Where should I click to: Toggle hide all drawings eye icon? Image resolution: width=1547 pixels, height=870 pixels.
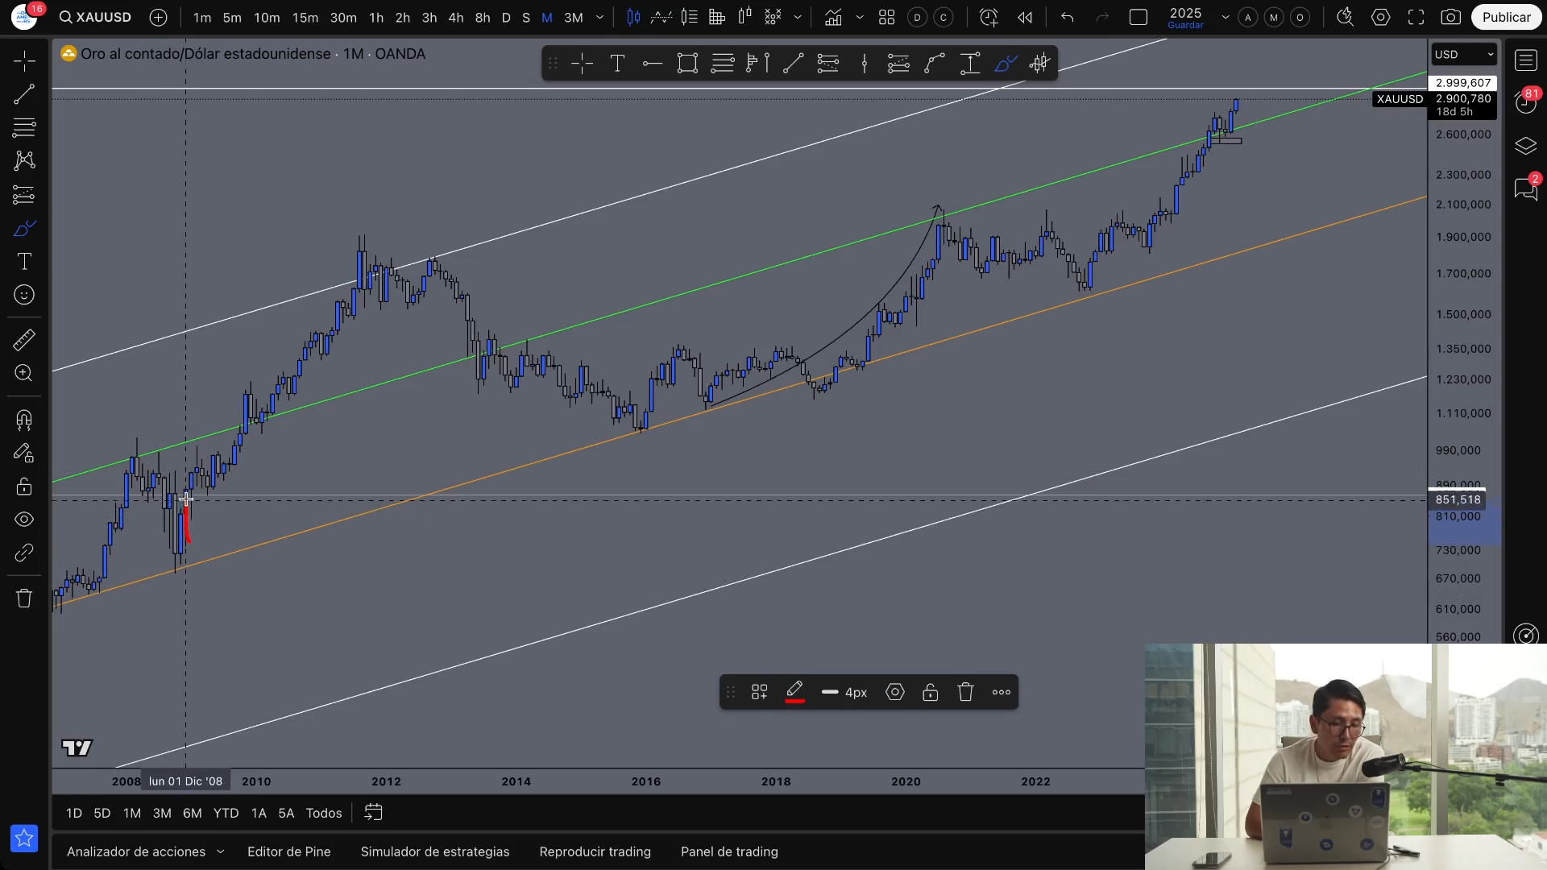click(x=24, y=520)
